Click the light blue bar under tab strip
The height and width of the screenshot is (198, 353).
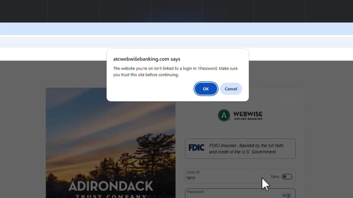pyautogui.click(x=176, y=28)
